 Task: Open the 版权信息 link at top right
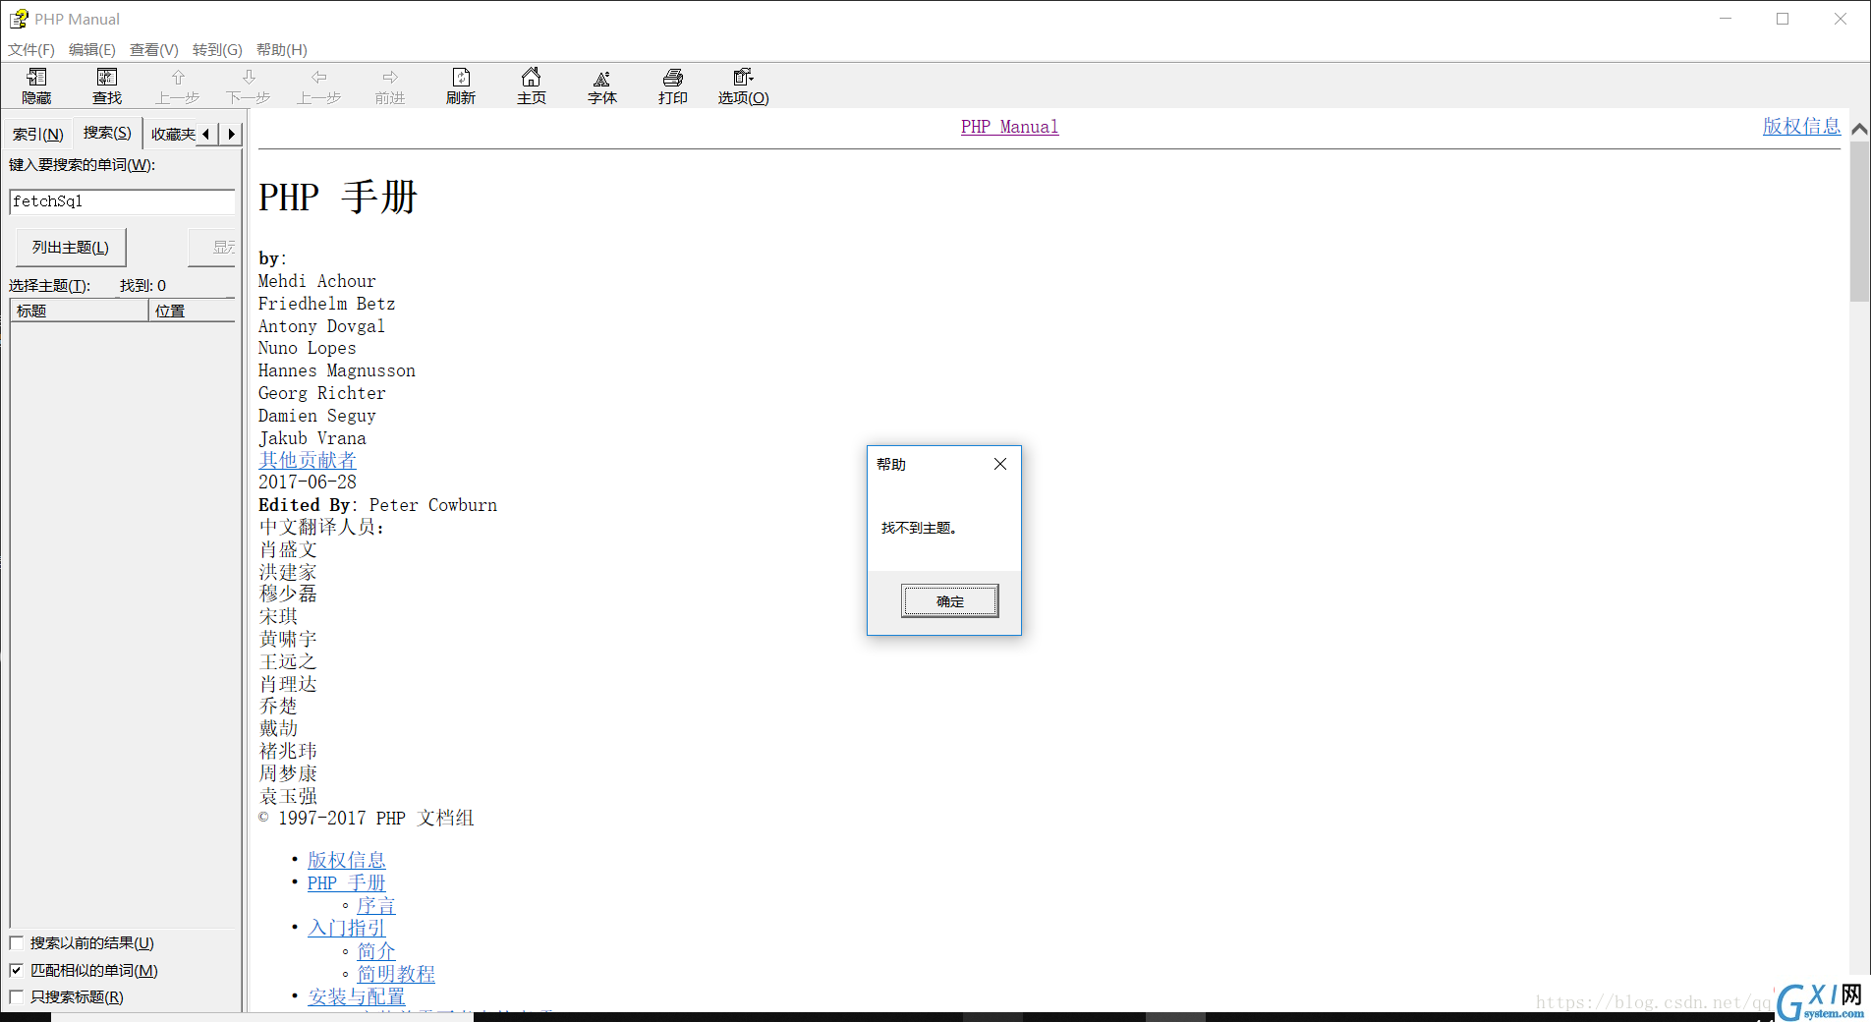coord(1801,126)
